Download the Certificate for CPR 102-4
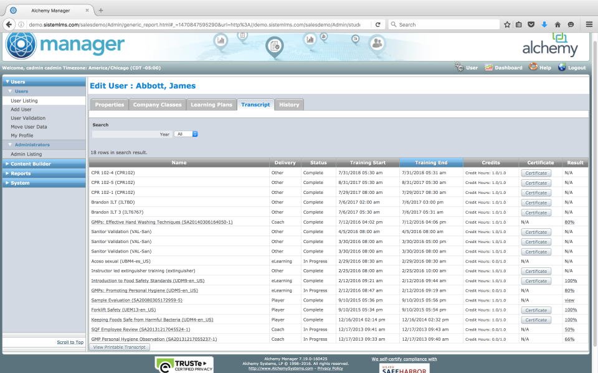The image size is (598, 373). (x=536, y=173)
